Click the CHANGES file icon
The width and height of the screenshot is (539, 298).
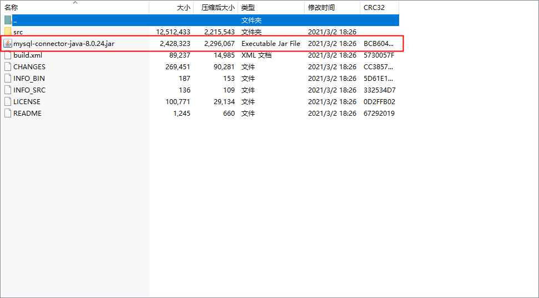(8, 67)
